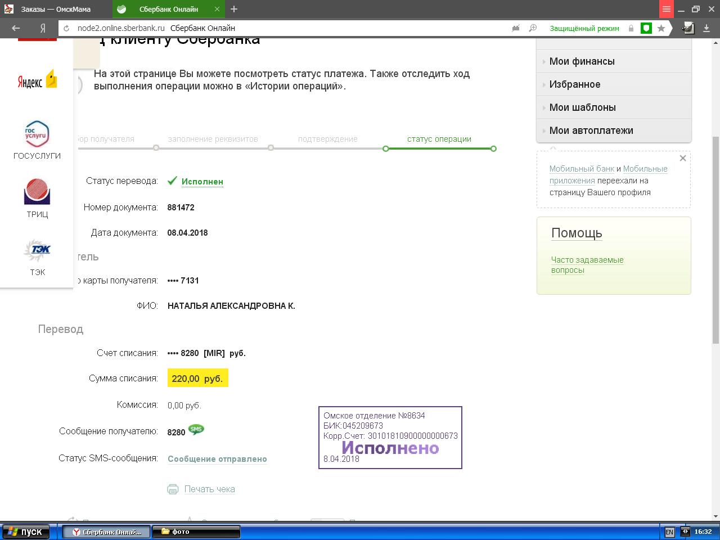Click the recipient card number •••• 7131
Screen dimensions: 720x540
click(x=183, y=281)
